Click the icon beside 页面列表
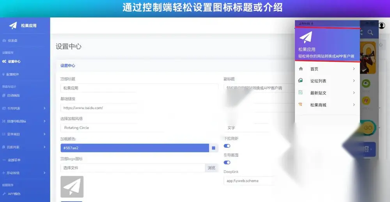This screenshot has height=202, width=390. coord(4,147)
